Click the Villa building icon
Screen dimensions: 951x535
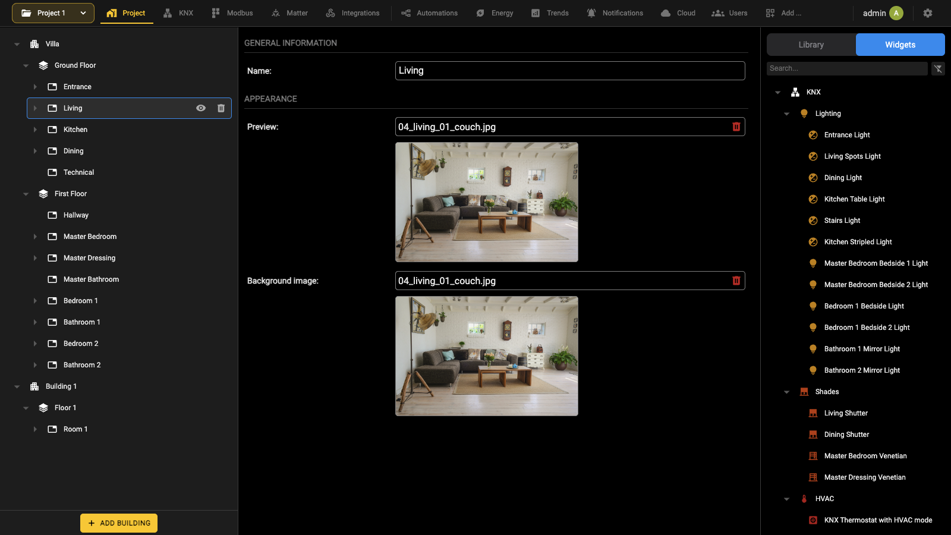(x=34, y=44)
